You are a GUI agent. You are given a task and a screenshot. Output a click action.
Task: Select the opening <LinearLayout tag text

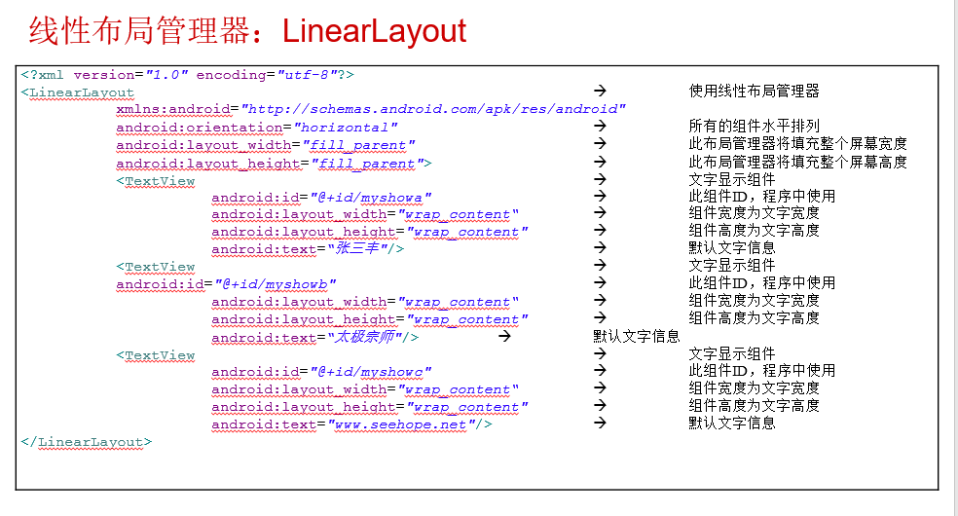pyautogui.click(x=77, y=92)
